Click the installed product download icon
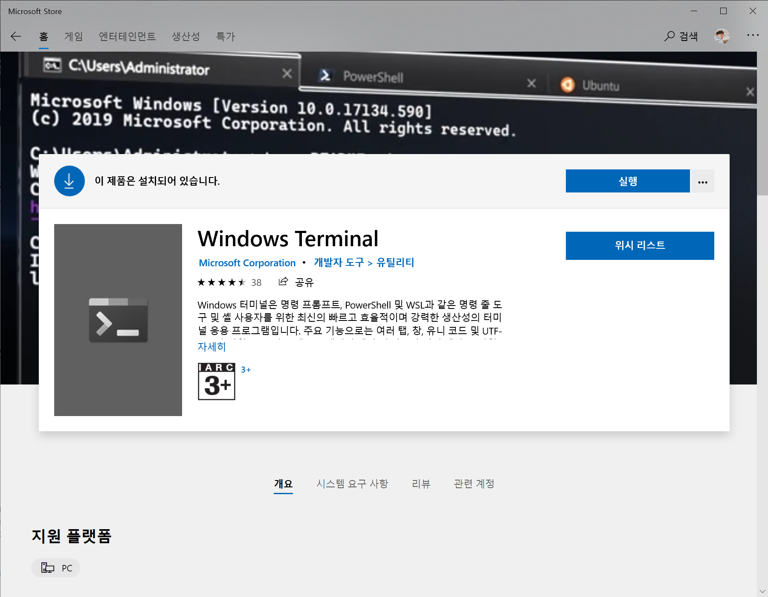768x597 pixels. click(69, 181)
